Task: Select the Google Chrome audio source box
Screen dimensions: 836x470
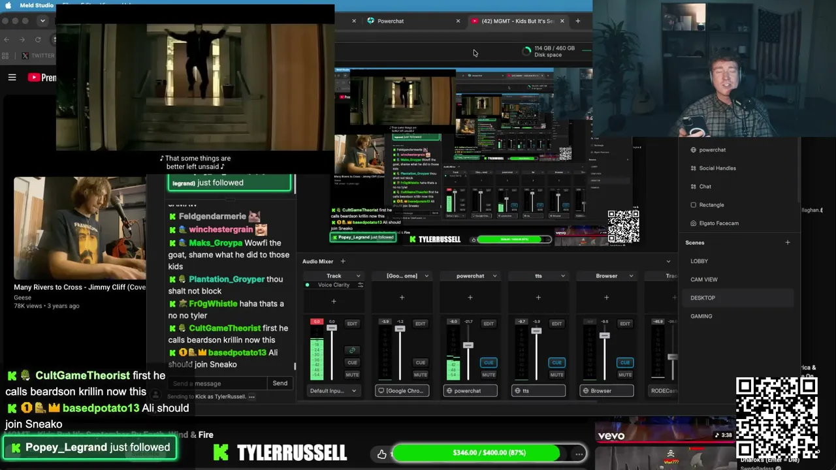Action: (x=402, y=391)
